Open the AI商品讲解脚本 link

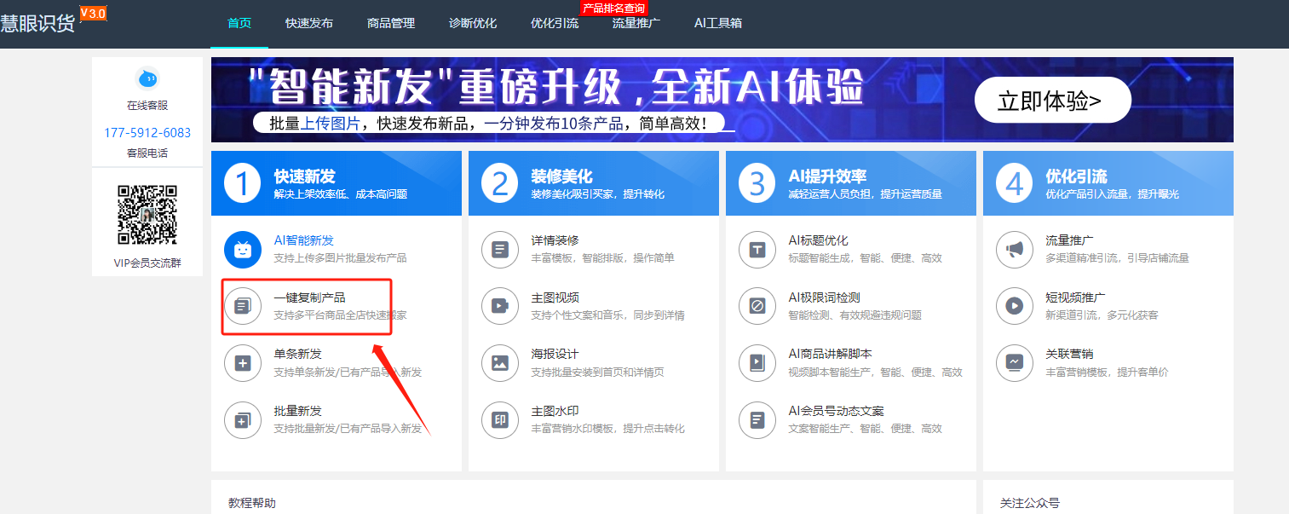pos(831,354)
